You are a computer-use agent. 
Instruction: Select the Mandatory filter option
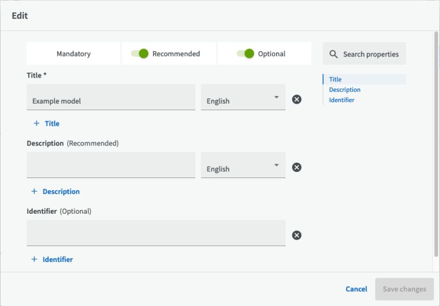(x=74, y=54)
